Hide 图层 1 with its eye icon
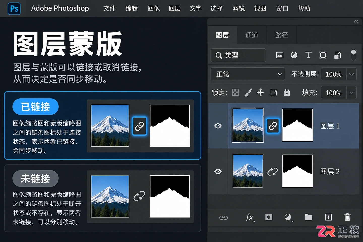This screenshot has height=242, width=363. 218,126
